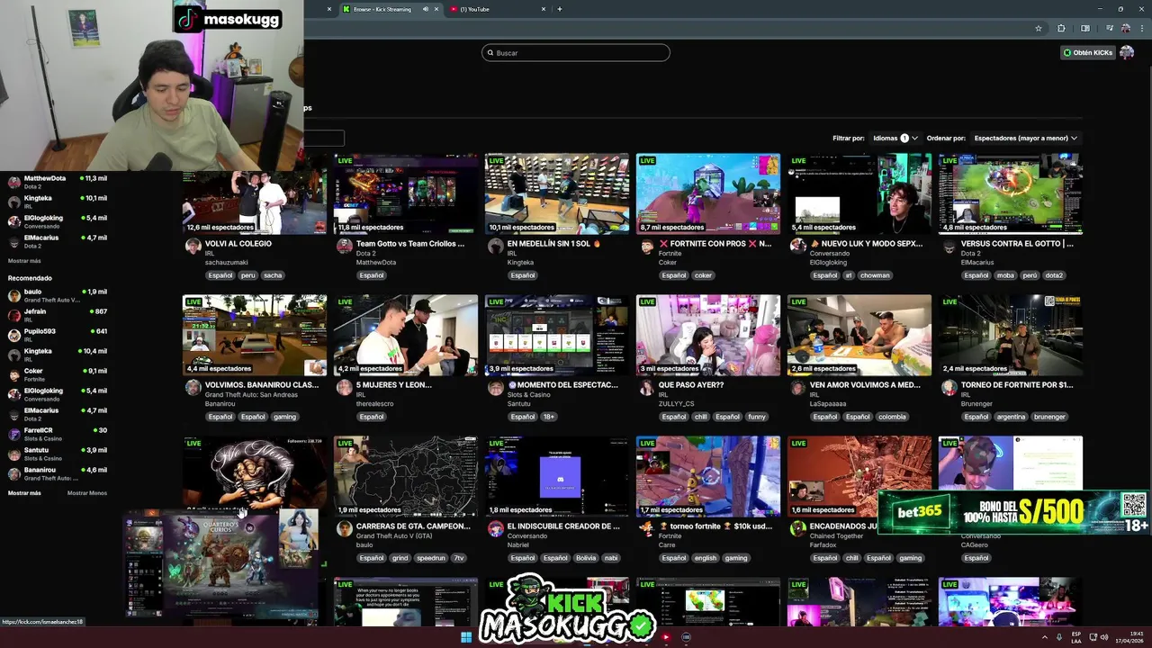Select the dota2 tag chip
The image size is (1152, 648).
(1054, 275)
